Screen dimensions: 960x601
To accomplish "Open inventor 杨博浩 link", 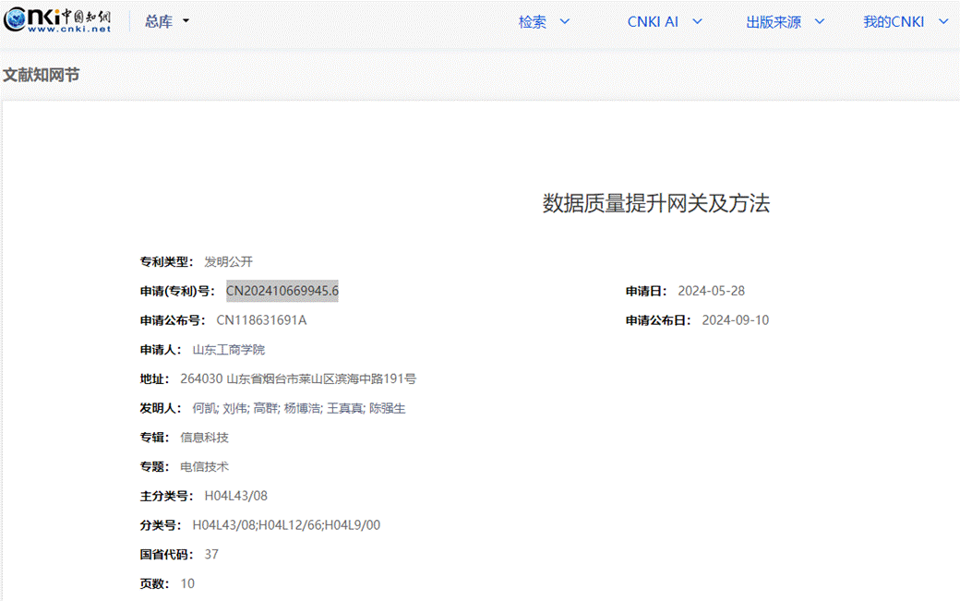I will click(x=302, y=408).
